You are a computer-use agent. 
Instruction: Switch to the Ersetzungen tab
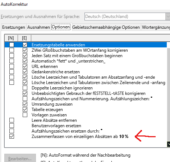click(x=14, y=27)
